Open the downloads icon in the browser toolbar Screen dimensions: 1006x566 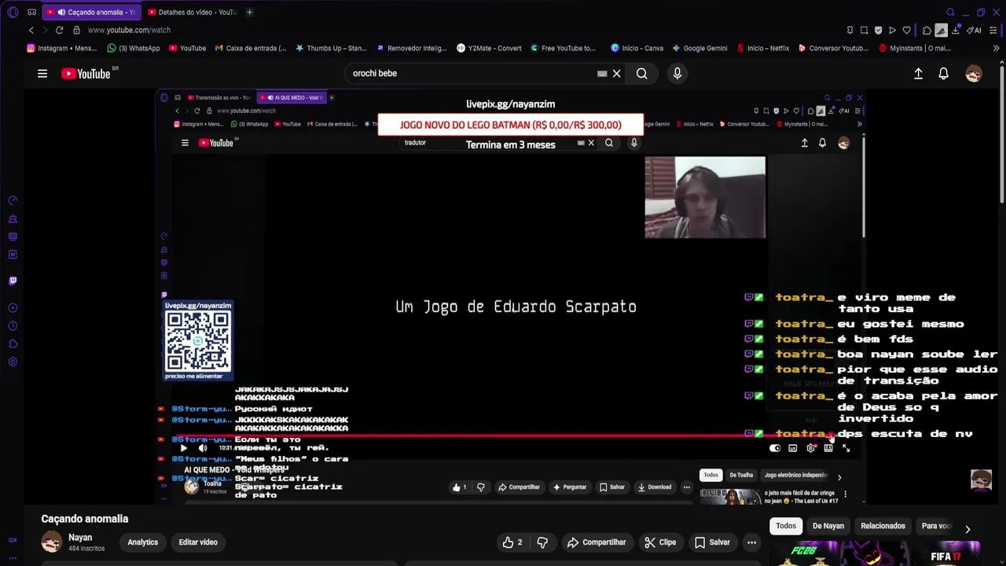click(x=956, y=30)
